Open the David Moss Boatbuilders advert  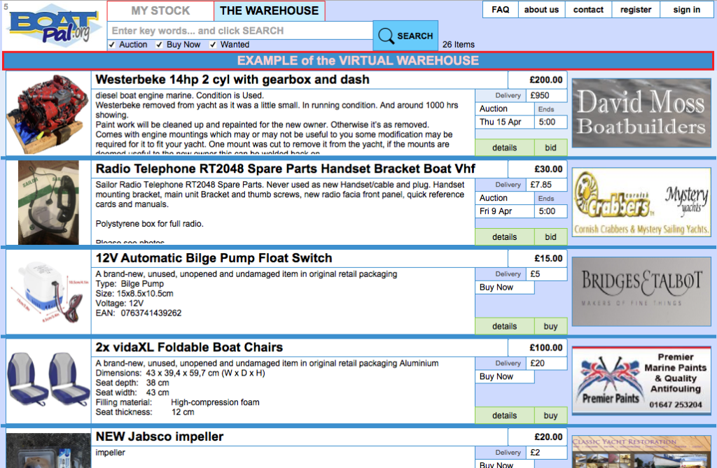641,113
